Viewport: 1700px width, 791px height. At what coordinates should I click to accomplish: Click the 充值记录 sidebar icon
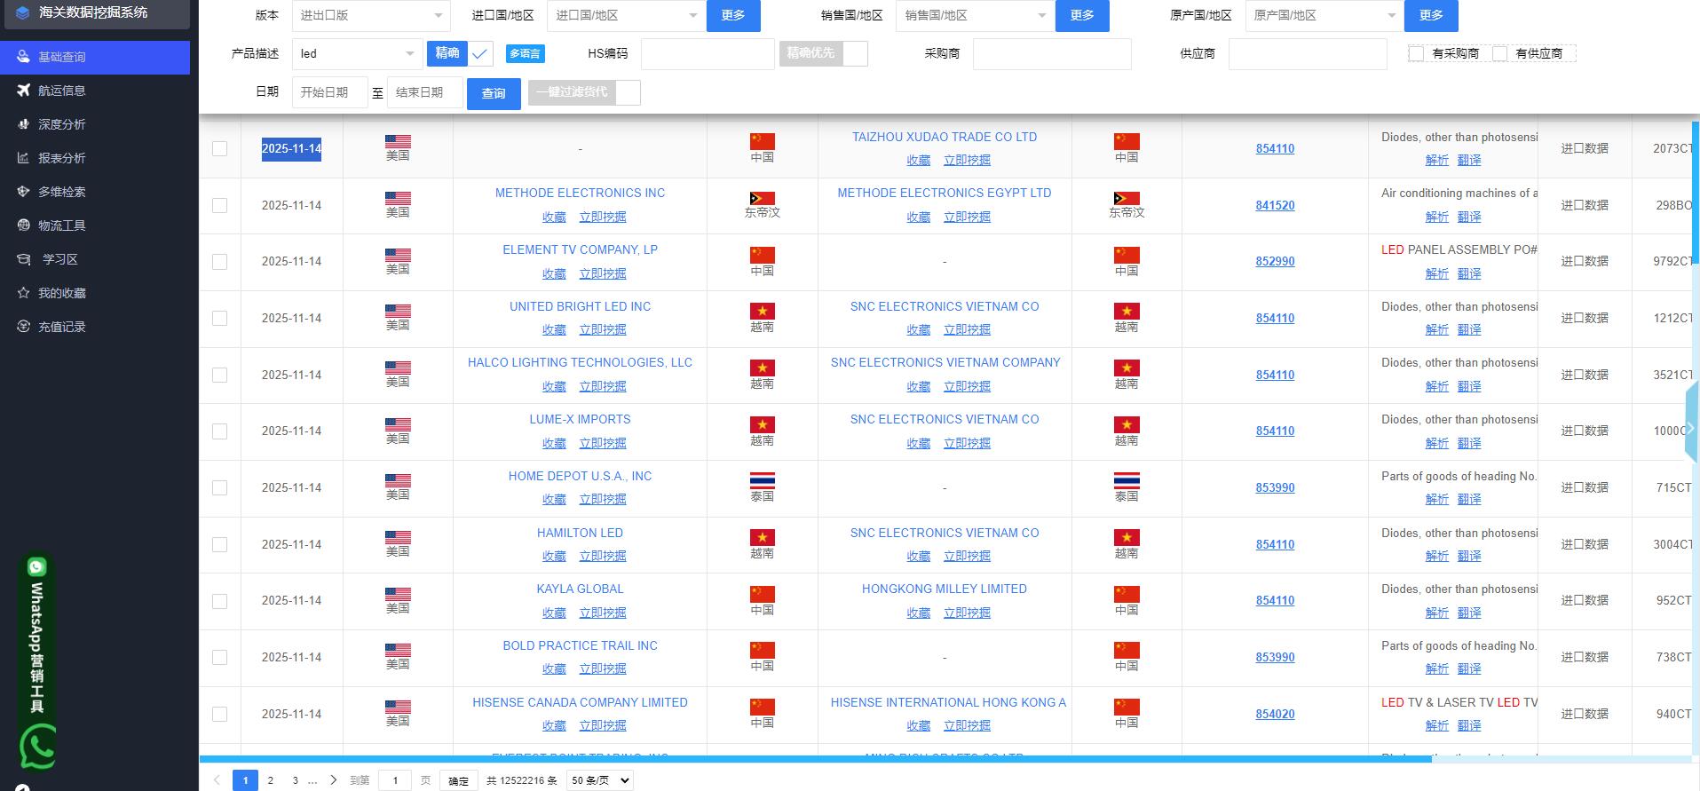coord(24,327)
